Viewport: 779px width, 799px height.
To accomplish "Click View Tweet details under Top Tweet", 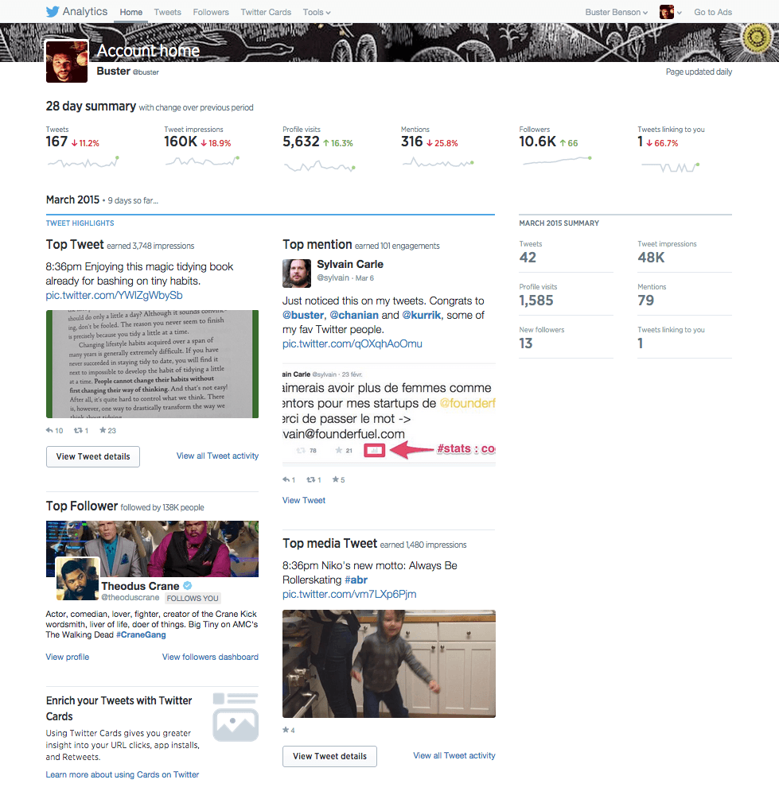I will (x=92, y=456).
